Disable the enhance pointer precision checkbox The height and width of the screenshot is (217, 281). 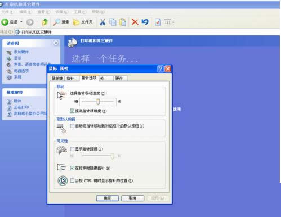pos(72,111)
